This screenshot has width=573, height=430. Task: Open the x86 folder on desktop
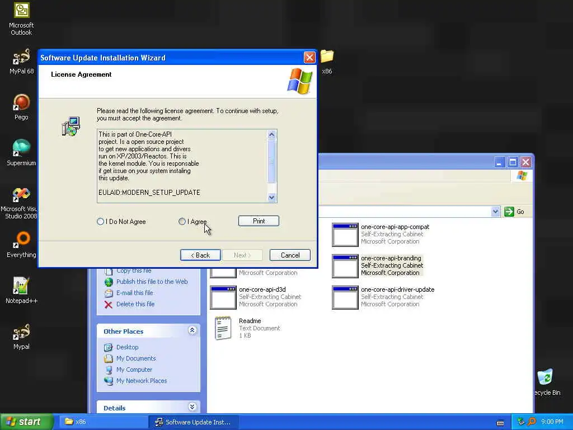[x=327, y=57]
